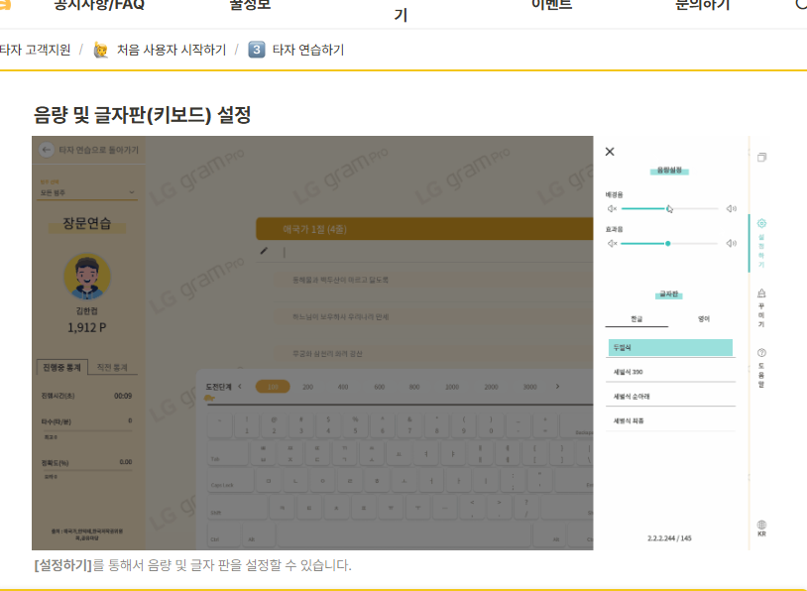Click the back arrow to 타자 연습으로 돌아가기

pos(48,150)
